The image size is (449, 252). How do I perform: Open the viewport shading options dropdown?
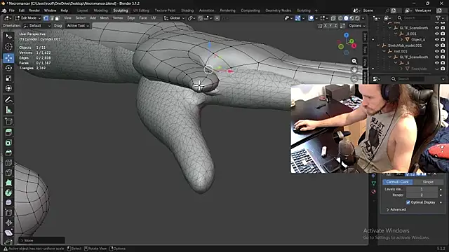[363, 18]
